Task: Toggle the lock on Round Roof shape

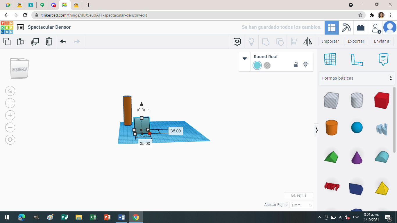Action: click(x=296, y=65)
